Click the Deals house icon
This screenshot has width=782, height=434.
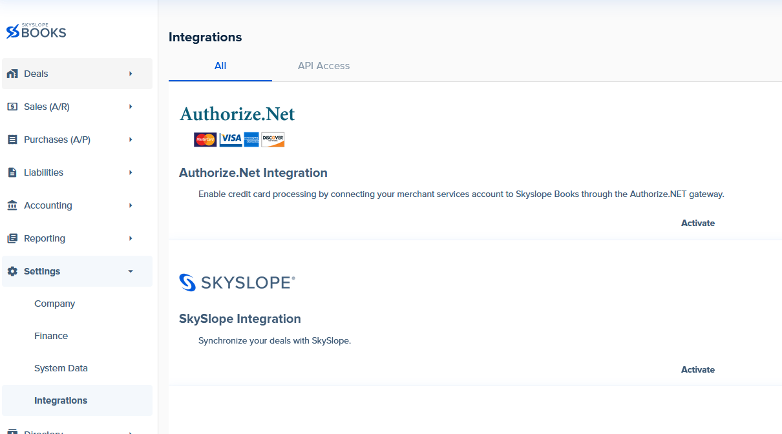point(12,74)
